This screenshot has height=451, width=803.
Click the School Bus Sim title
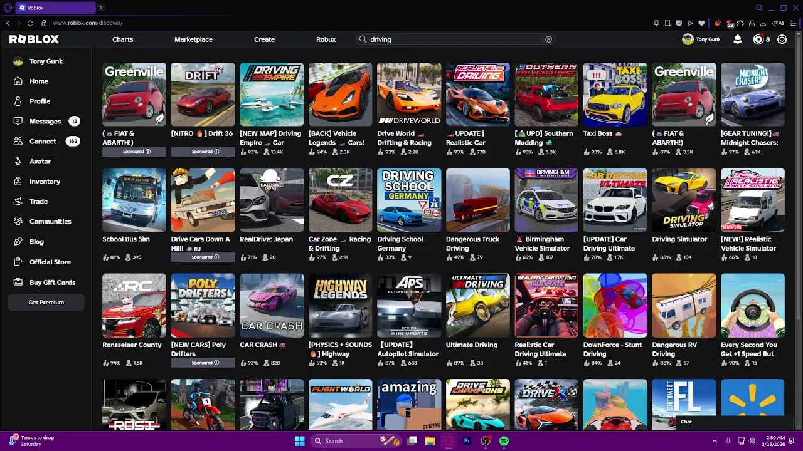point(126,239)
